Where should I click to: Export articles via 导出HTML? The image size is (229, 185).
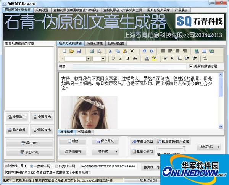tap(29, 152)
